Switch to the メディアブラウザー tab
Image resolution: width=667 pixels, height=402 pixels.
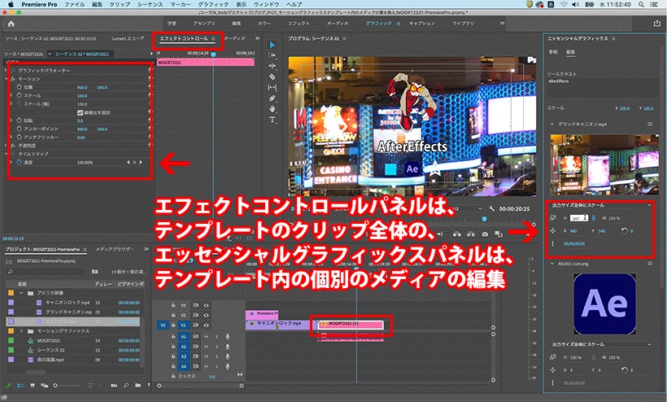[x=115, y=249]
